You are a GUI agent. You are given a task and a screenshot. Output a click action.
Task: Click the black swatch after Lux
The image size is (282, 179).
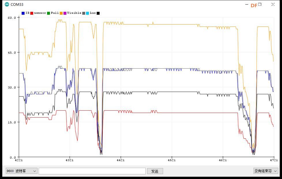[x=98, y=13]
